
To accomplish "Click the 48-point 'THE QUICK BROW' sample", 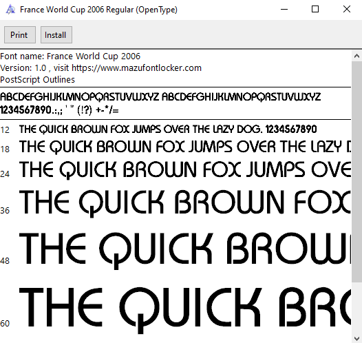I will pos(185,251).
